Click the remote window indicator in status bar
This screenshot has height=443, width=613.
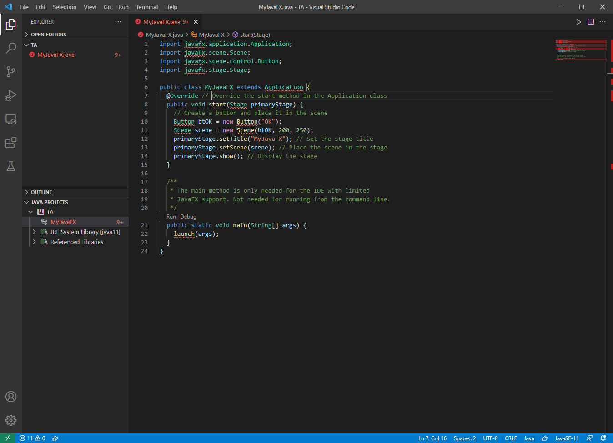pos(8,438)
